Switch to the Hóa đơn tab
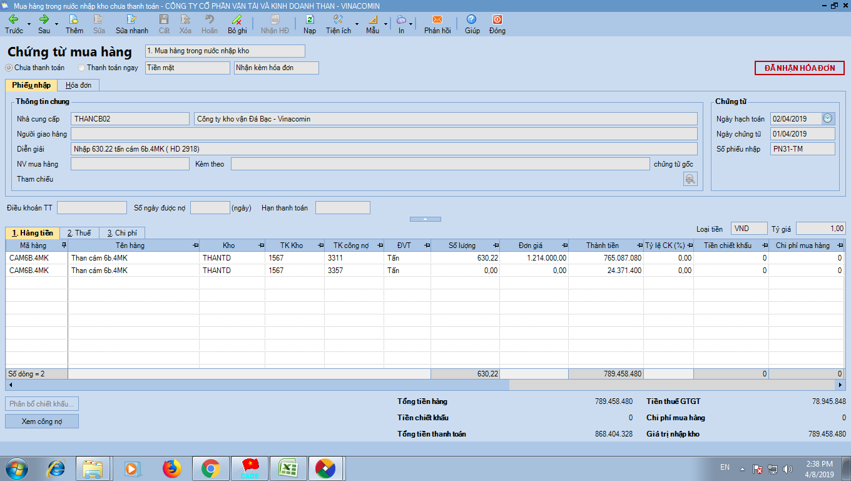The height and width of the screenshot is (481, 851). [78, 85]
